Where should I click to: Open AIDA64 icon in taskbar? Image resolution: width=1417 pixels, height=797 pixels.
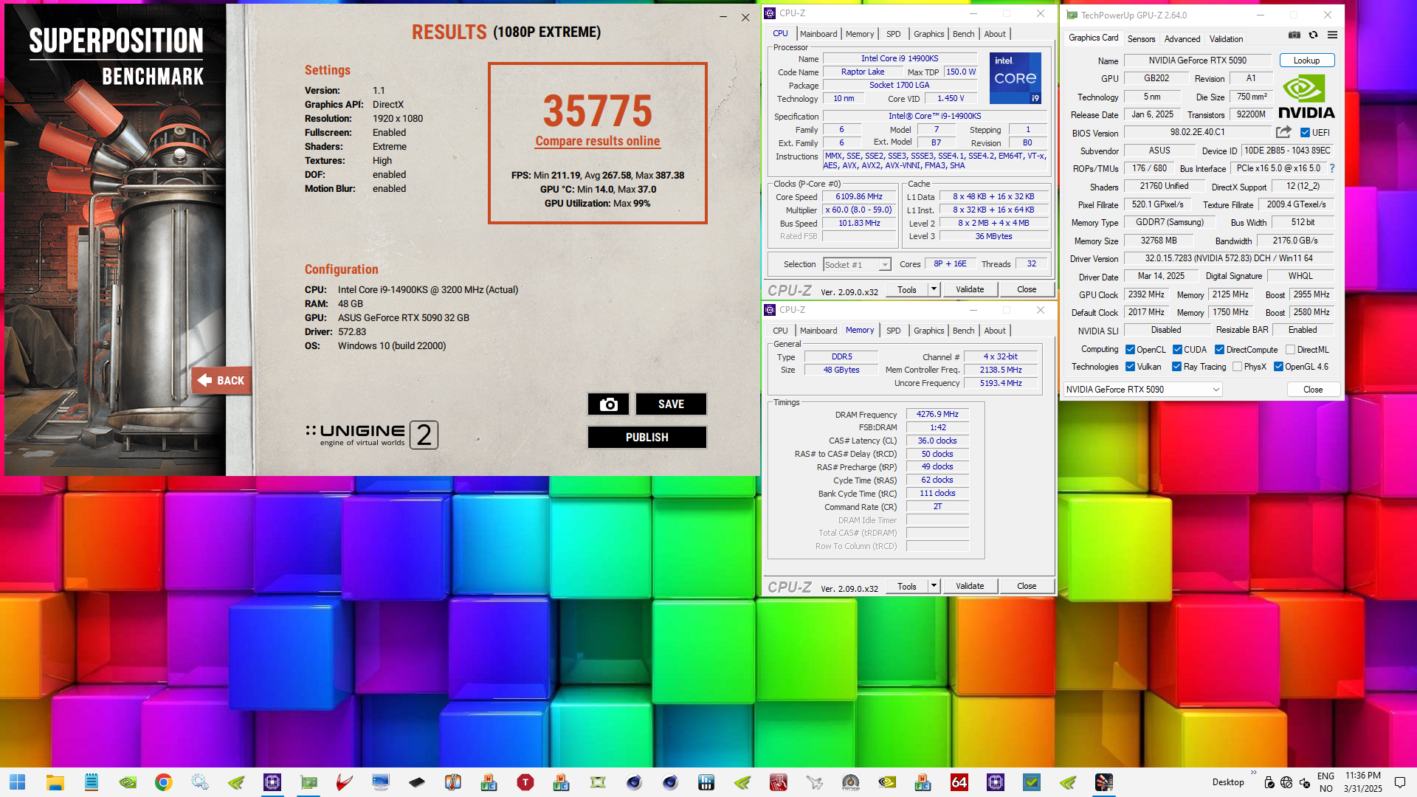pos(959,782)
